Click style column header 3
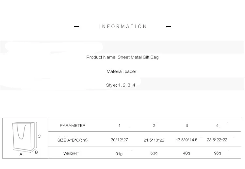 click(x=187, y=125)
